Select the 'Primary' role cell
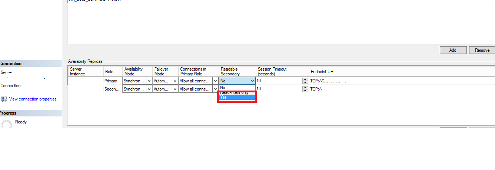 click(113, 81)
